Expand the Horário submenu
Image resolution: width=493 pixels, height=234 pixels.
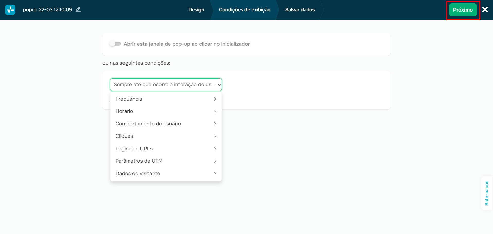(124, 111)
